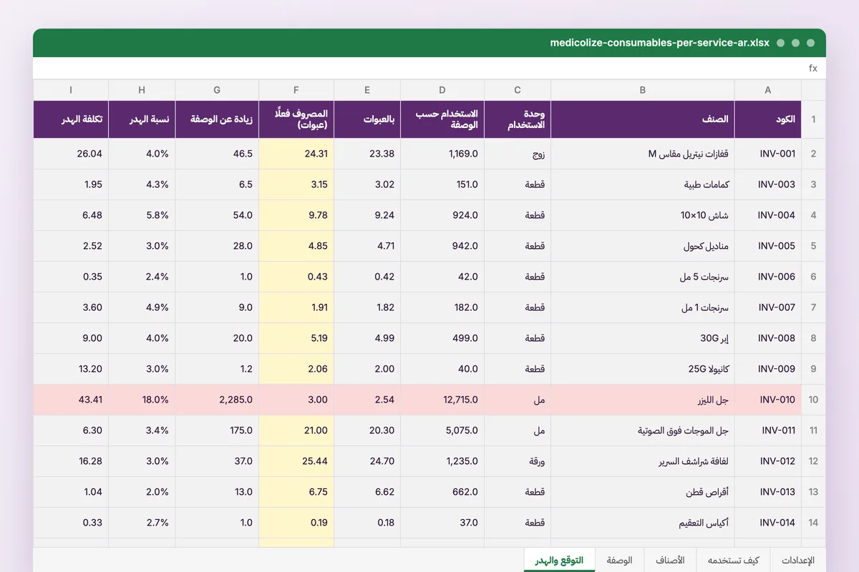The height and width of the screenshot is (572, 859).
Task: Select column H header
Action: point(142,90)
